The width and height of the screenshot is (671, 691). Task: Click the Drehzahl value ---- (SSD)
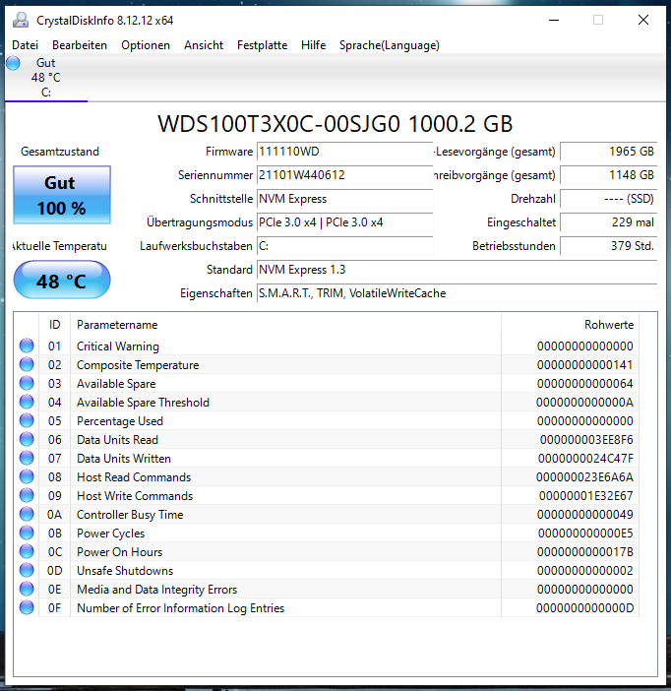point(608,199)
